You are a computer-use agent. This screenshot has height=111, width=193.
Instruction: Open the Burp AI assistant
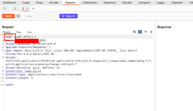pos(68,16)
